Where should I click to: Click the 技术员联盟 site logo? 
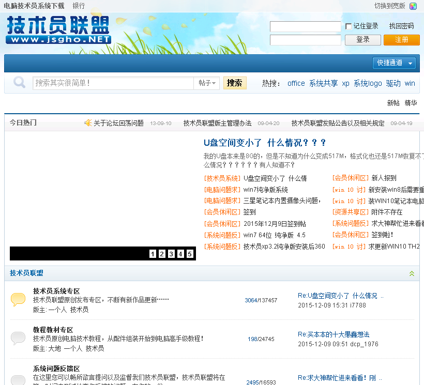tap(58, 30)
